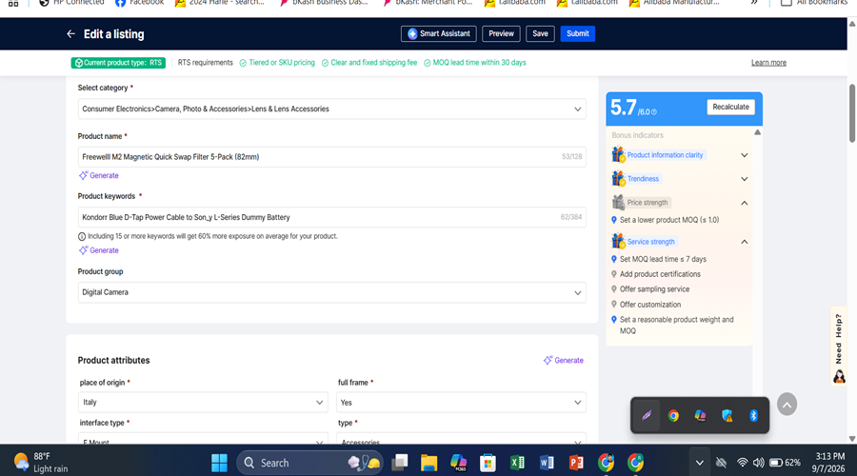Viewport: 857px width, 476px height.
Task: Open Task View from taskbar
Action: pyautogui.click(x=400, y=463)
